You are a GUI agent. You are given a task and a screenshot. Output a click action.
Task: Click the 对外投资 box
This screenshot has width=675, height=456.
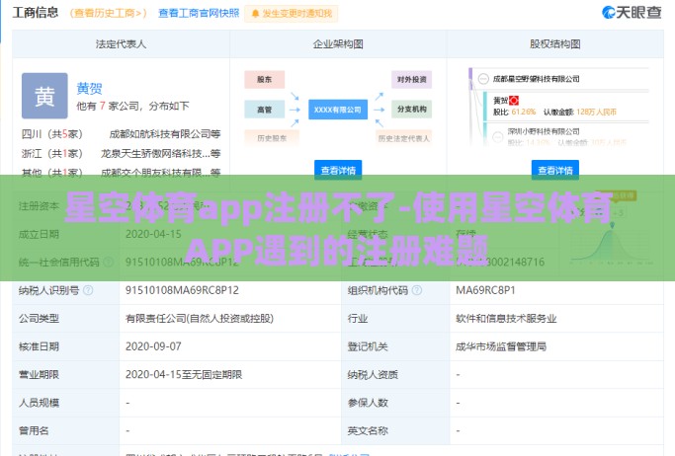click(411, 80)
